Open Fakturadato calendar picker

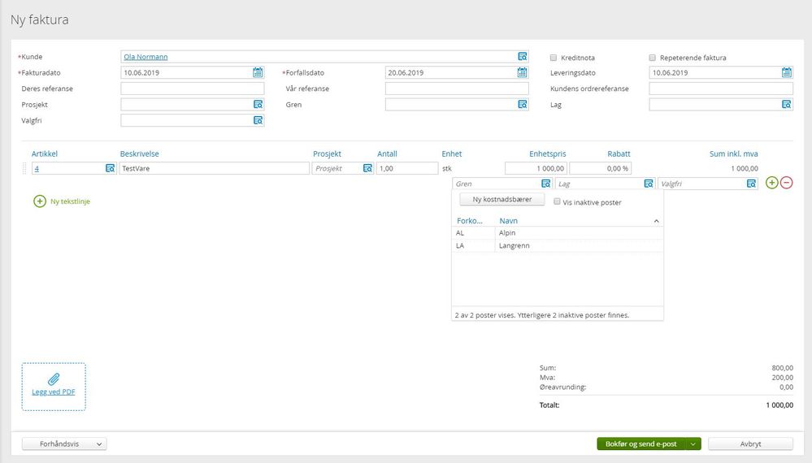tap(258, 72)
